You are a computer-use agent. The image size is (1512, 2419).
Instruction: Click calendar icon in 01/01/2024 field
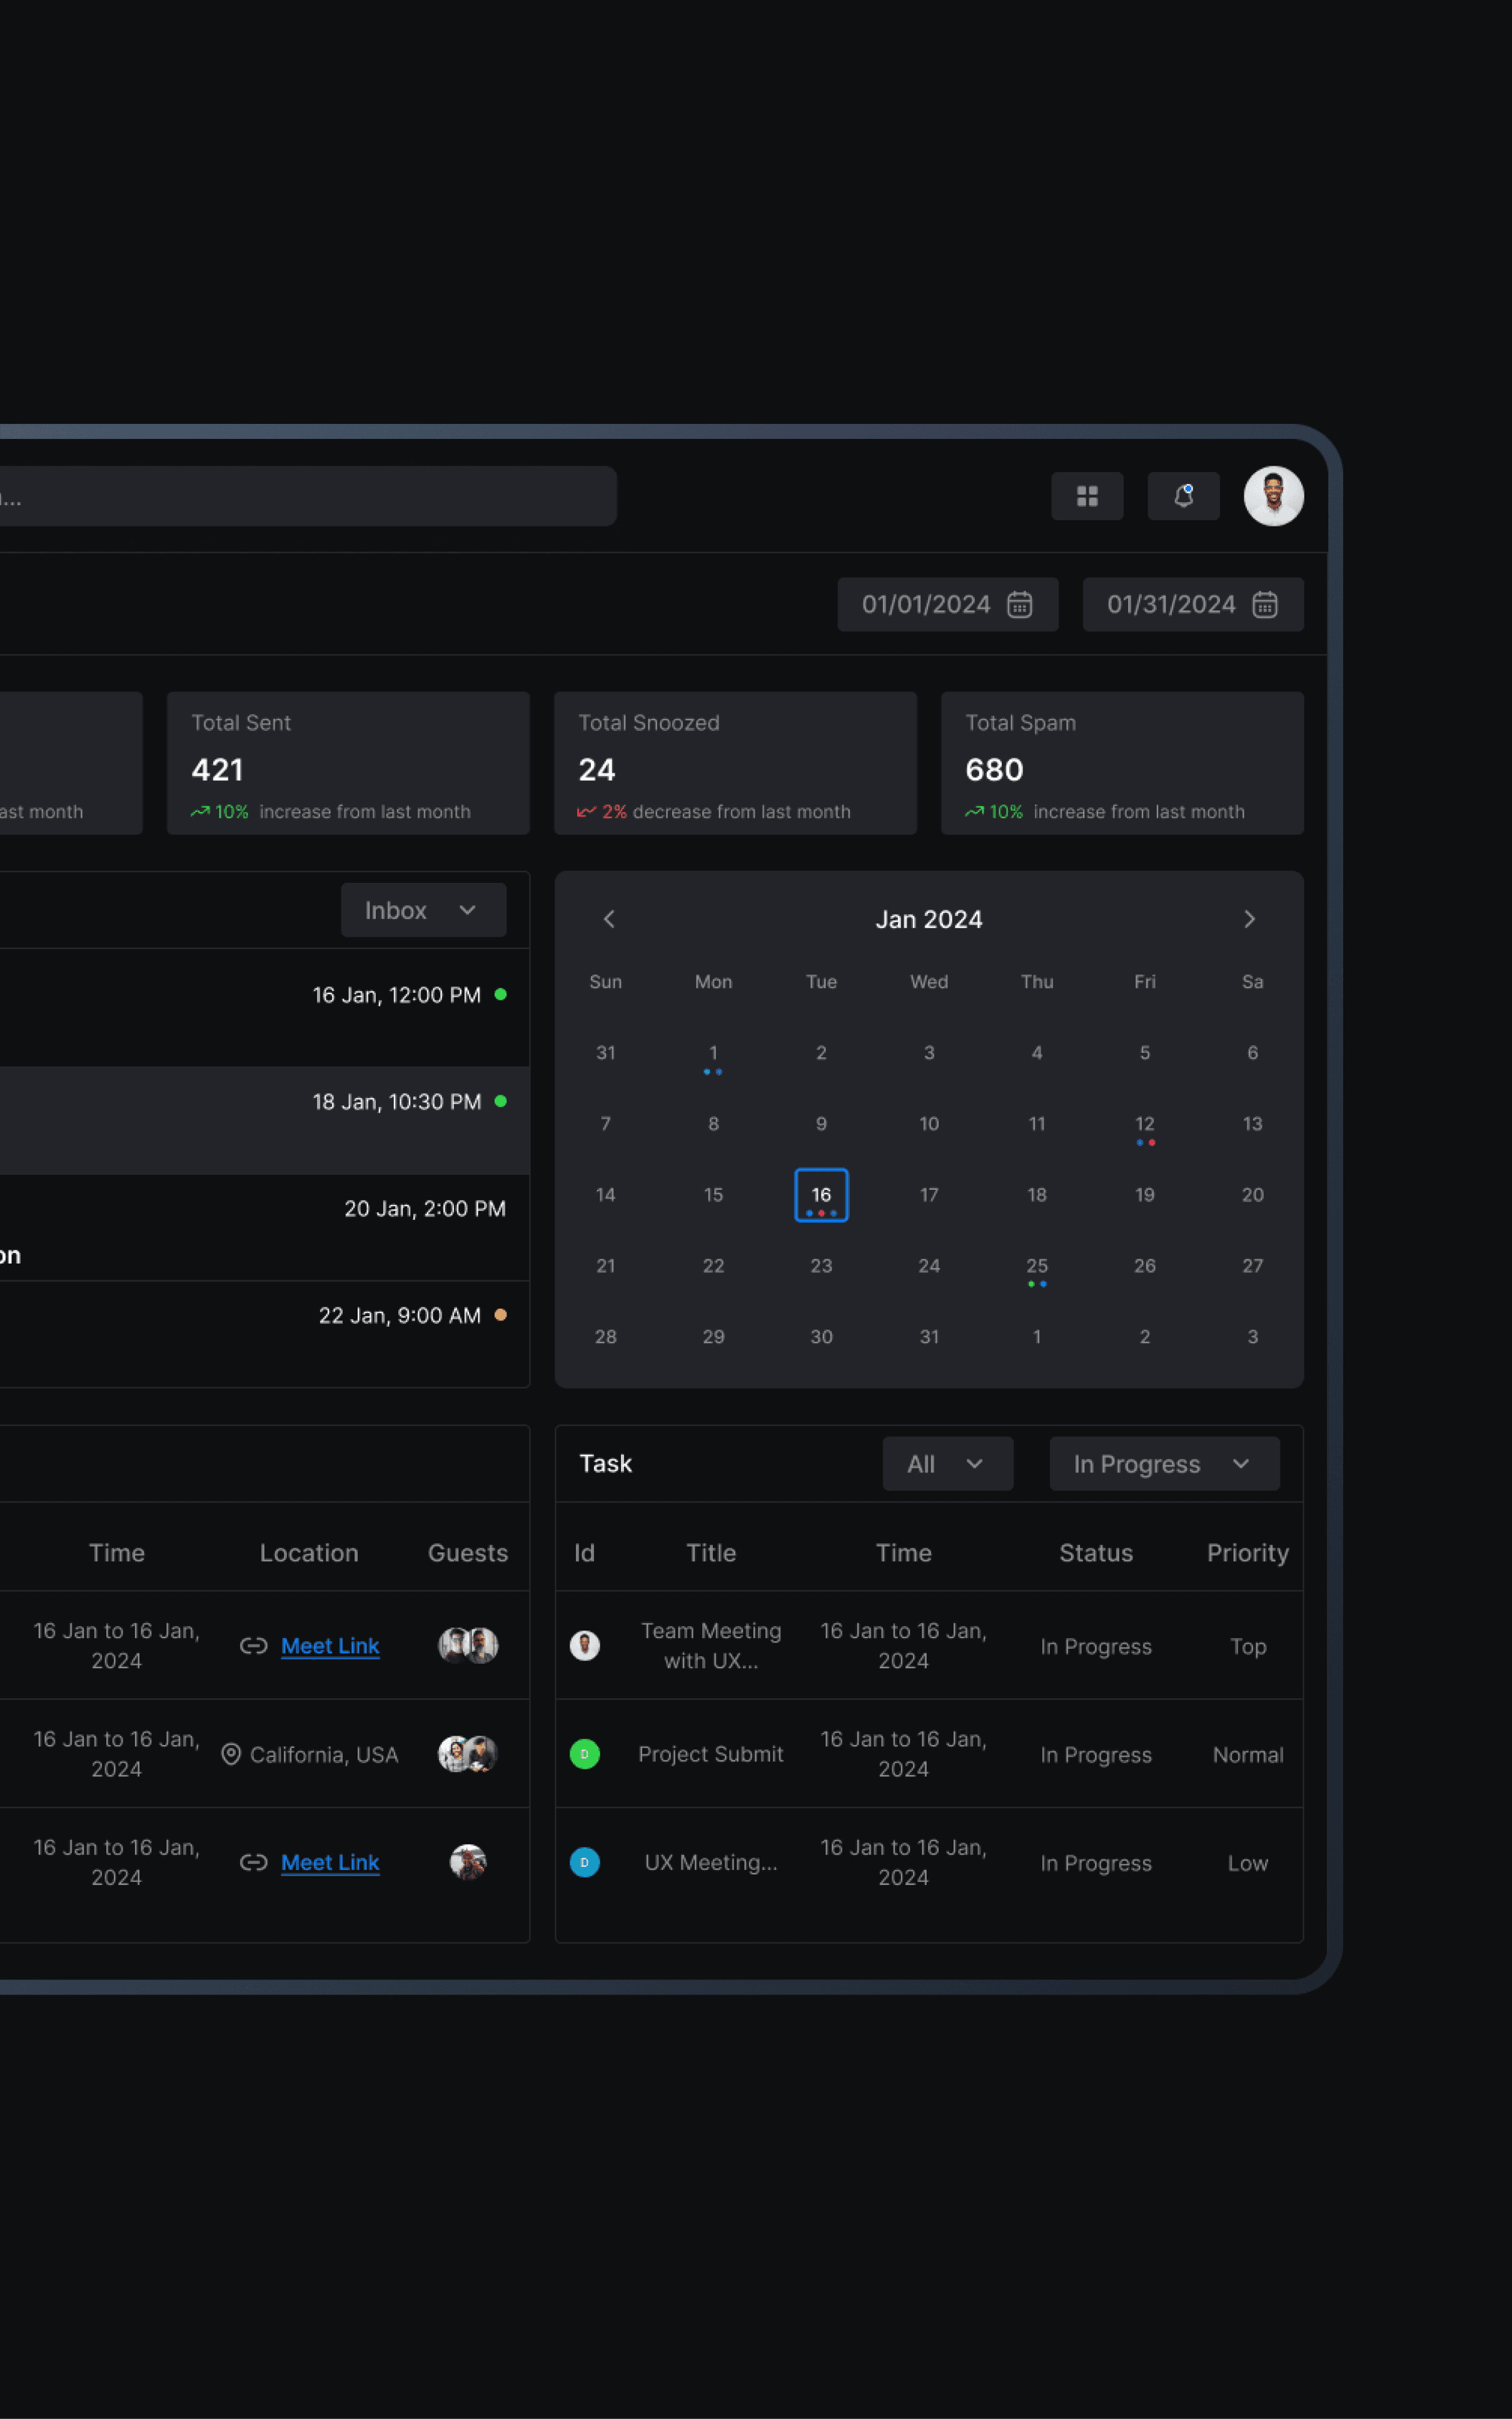pos(1019,605)
